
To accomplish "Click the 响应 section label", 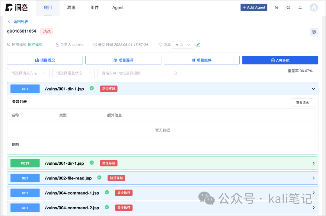I will point(16,145).
